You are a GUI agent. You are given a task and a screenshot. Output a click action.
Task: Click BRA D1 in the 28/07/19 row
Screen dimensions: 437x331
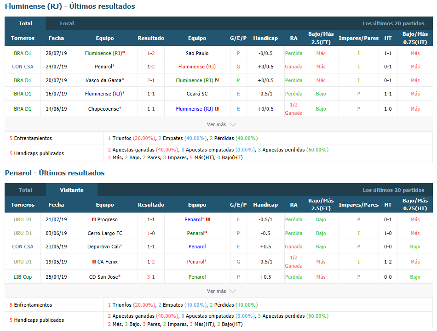tap(23, 53)
